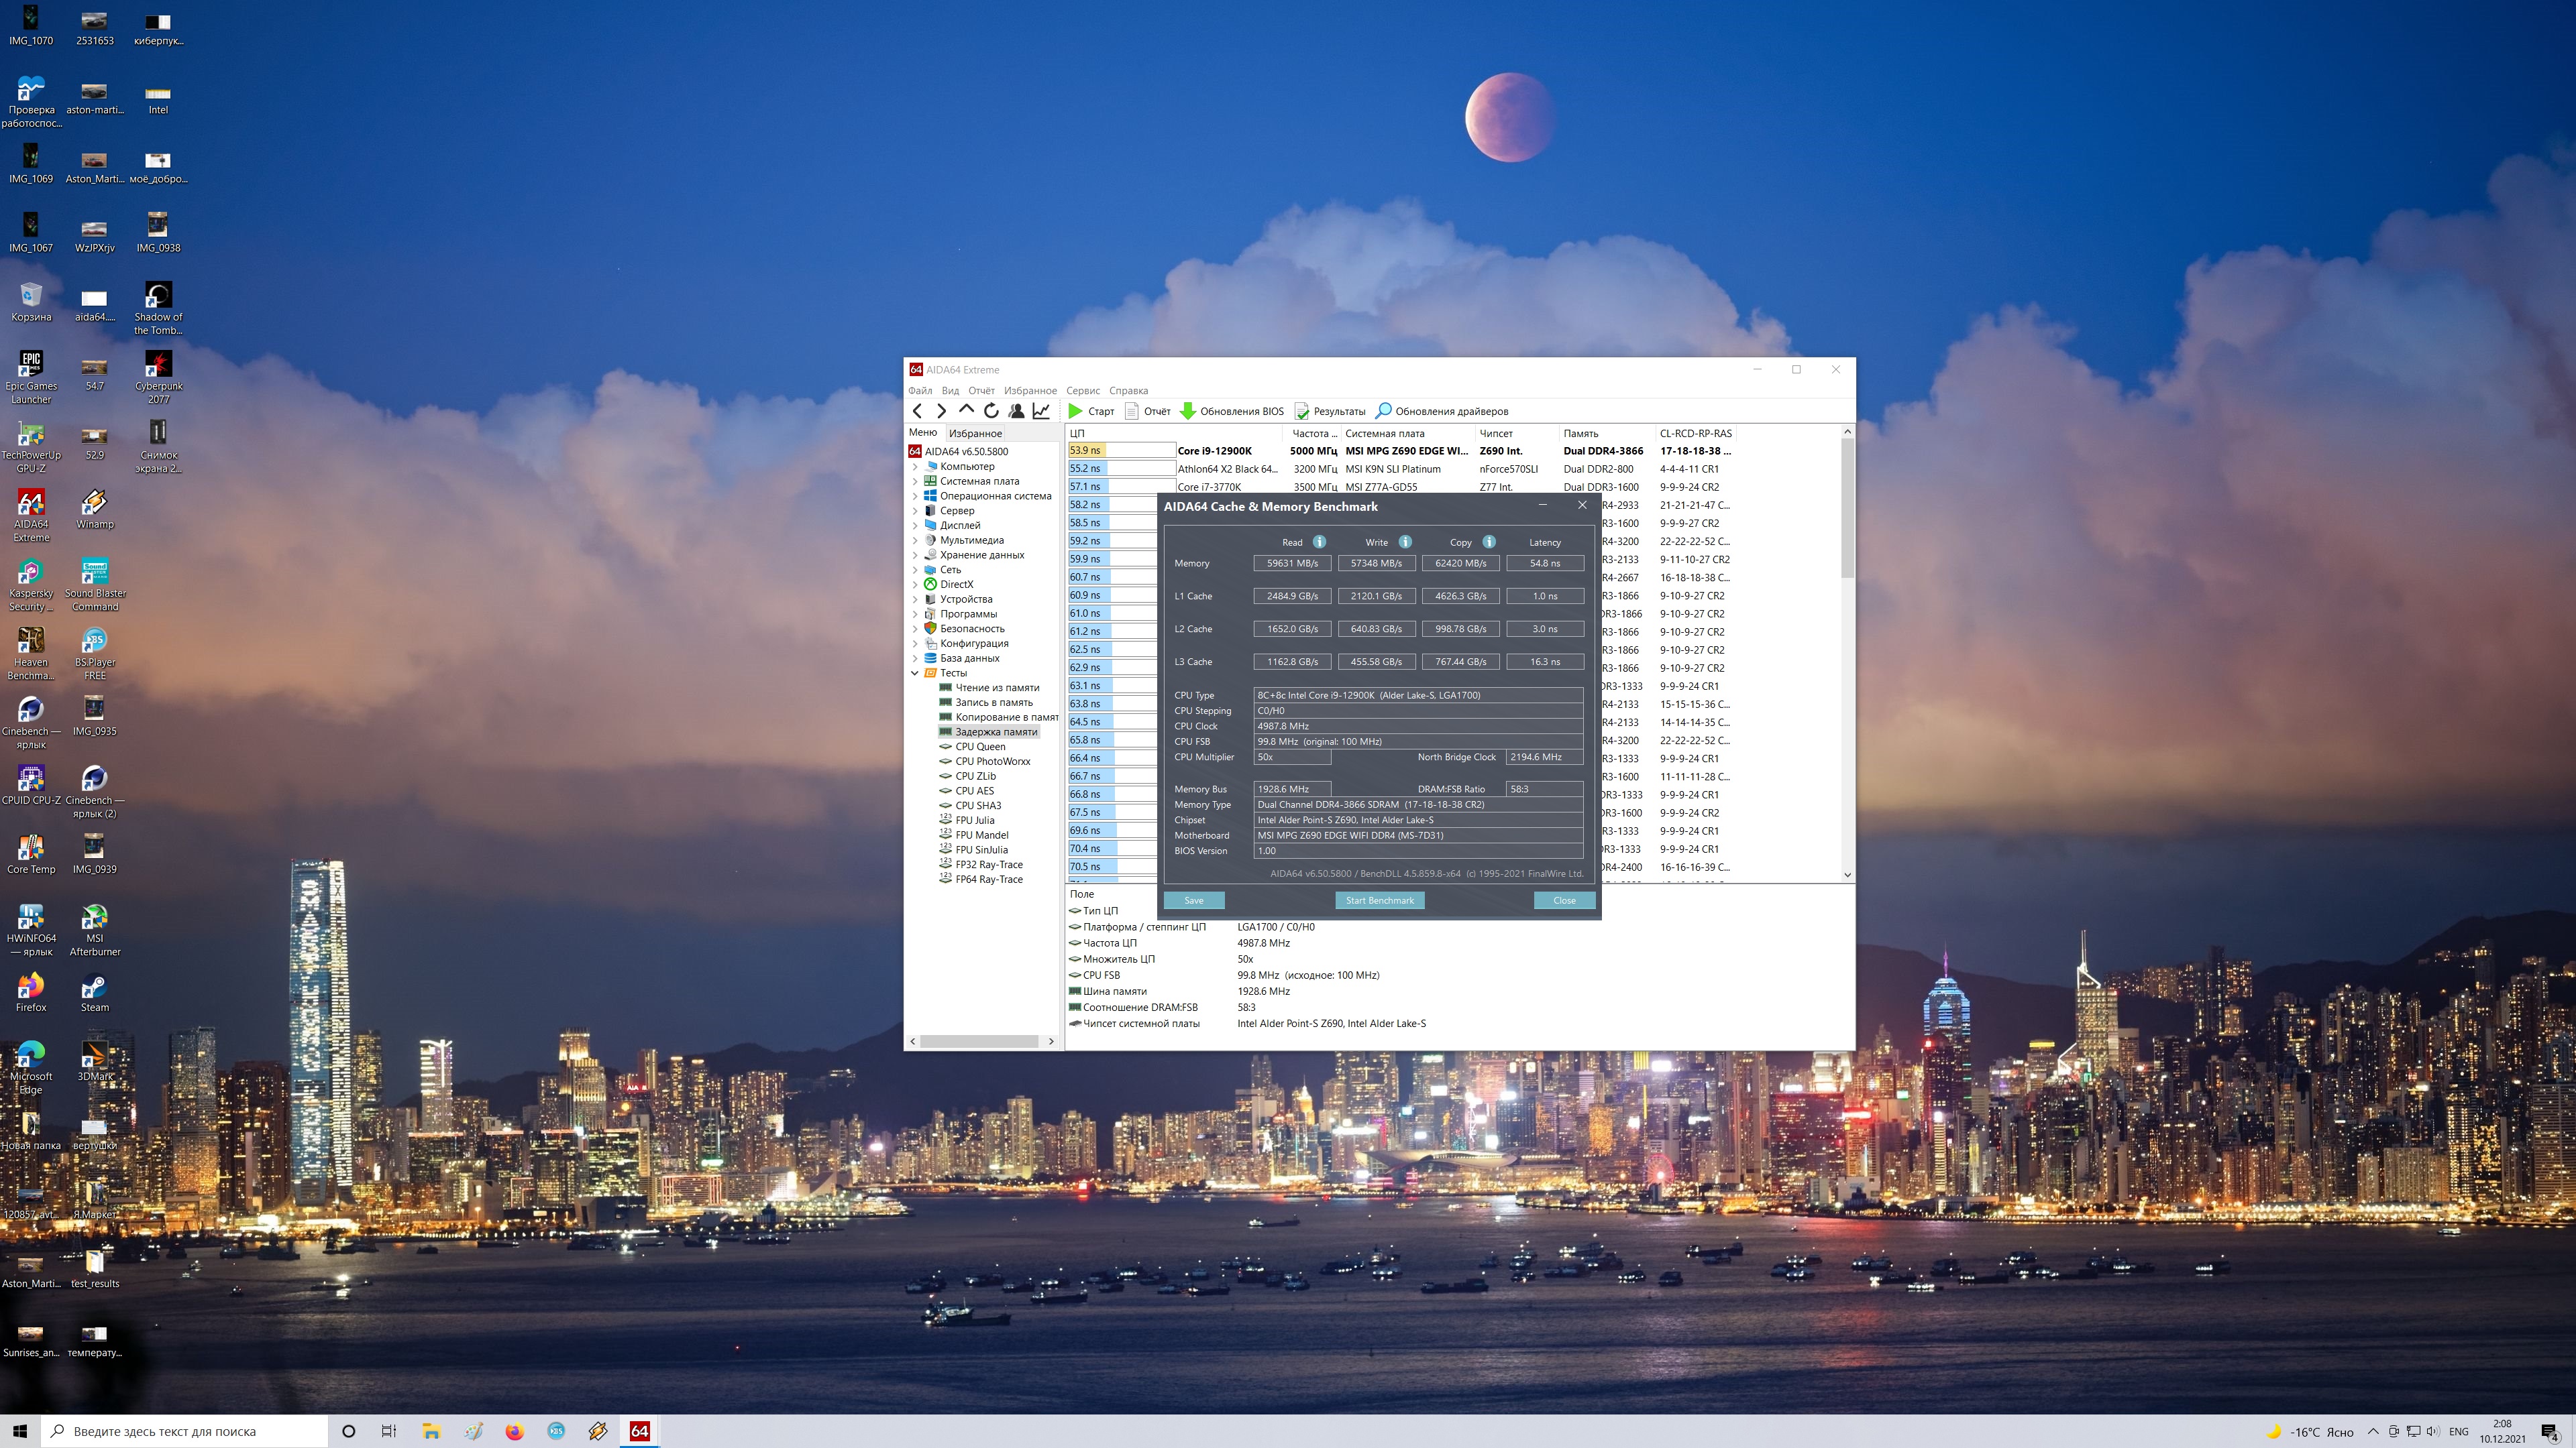Click the user profile toolbar icon
Screen dimensions: 2576x1448
point(1016,411)
